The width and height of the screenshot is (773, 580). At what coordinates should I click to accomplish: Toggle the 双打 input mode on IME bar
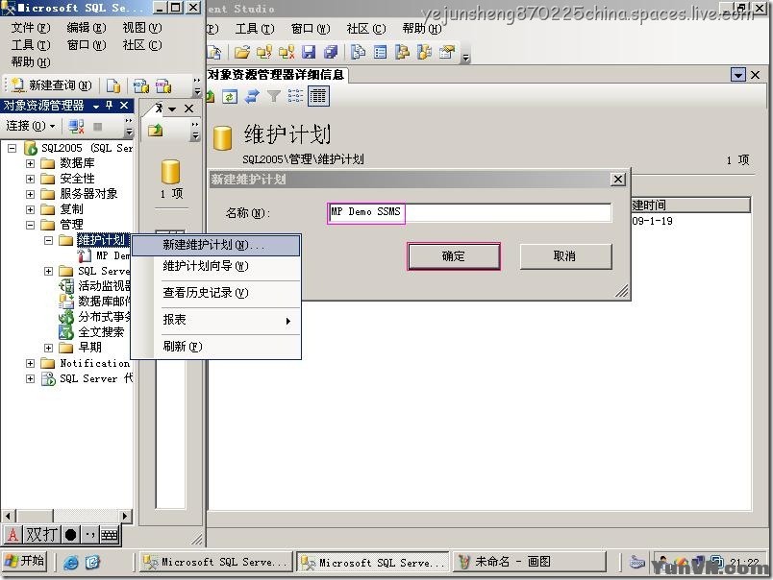(x=41, y=534)
